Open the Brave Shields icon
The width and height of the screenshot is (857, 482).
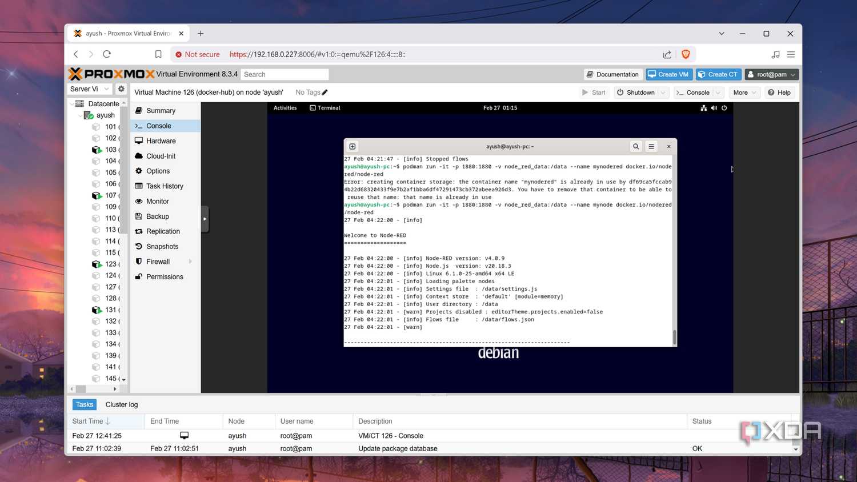(686, 54)
